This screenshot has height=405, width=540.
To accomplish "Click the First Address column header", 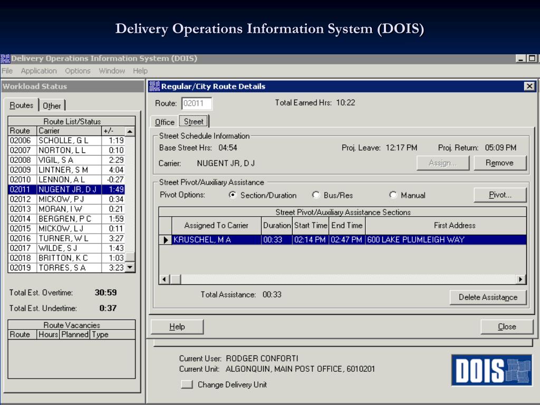I will point(446,226).
